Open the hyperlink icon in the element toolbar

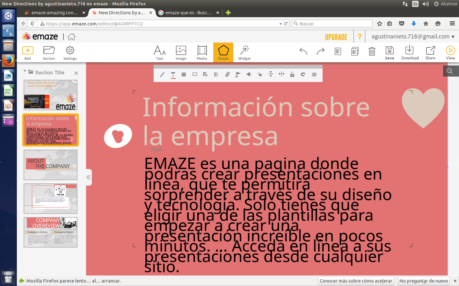[227, 74]
